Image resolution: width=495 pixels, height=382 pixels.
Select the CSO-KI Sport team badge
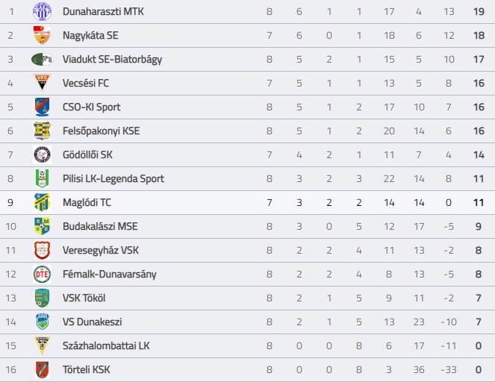42,107
